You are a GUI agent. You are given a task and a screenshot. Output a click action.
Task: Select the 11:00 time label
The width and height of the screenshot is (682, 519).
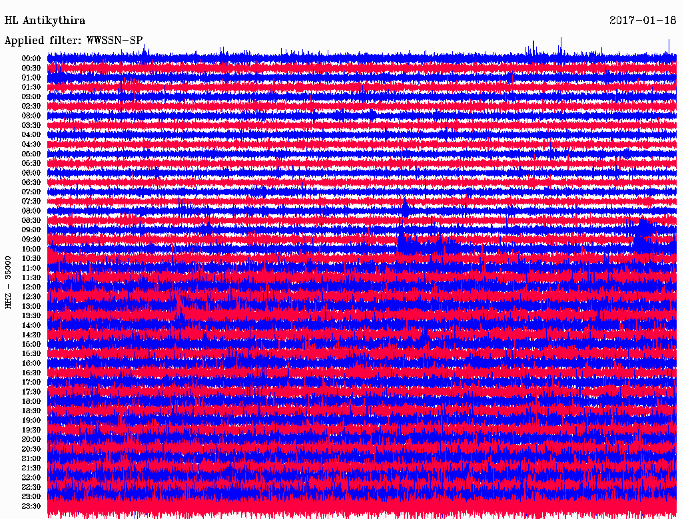31,268
